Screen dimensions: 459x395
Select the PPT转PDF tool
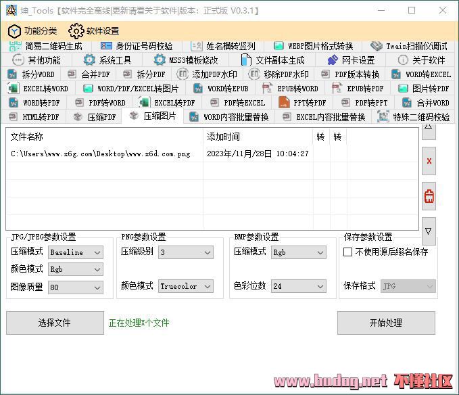pyautogui.click(x=302, y=103)
